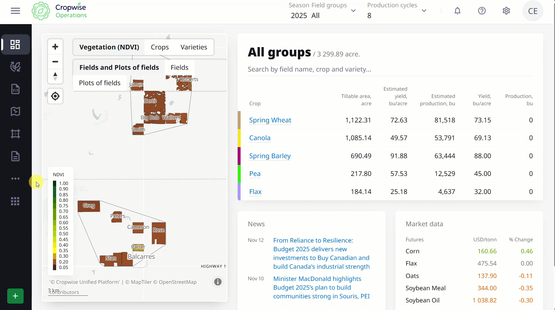This screenshot has height=310, width=555.
Task: Click the map zoom in button
Action: (55, 47)
